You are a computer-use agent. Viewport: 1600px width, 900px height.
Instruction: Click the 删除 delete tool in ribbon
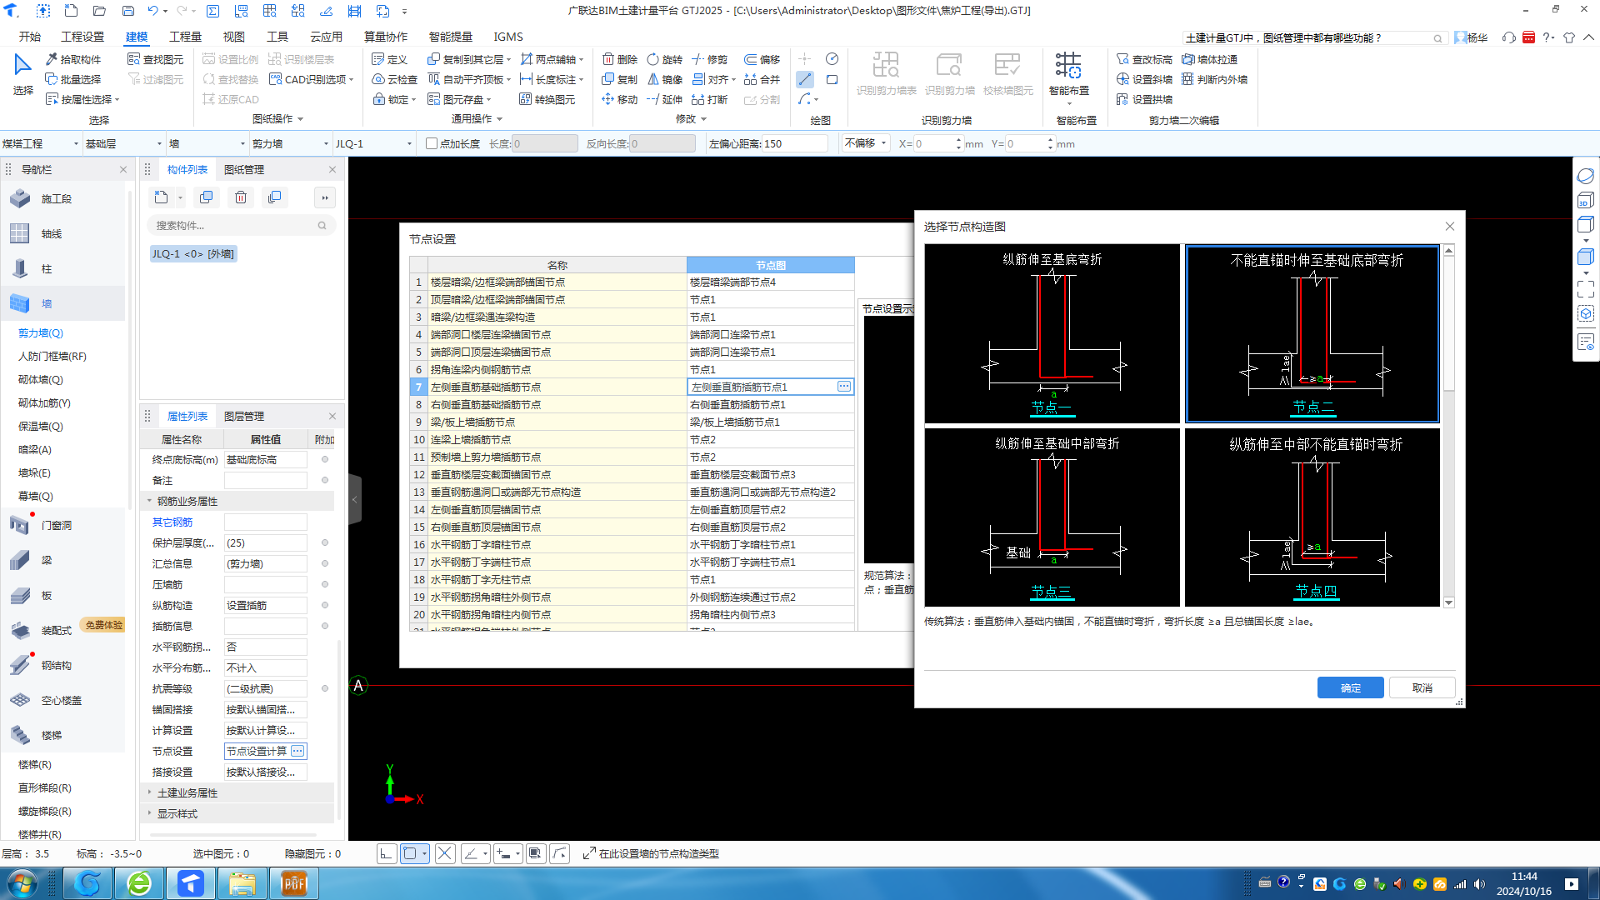pos(620,59)
